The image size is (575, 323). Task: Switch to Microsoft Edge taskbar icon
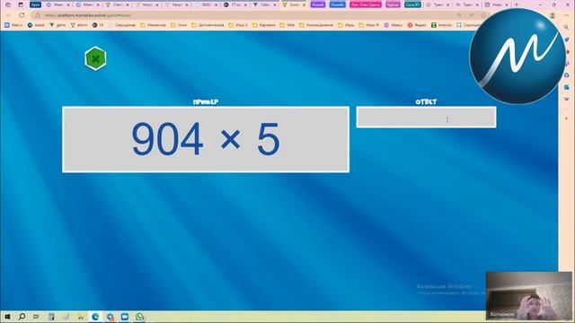point(95,317)
